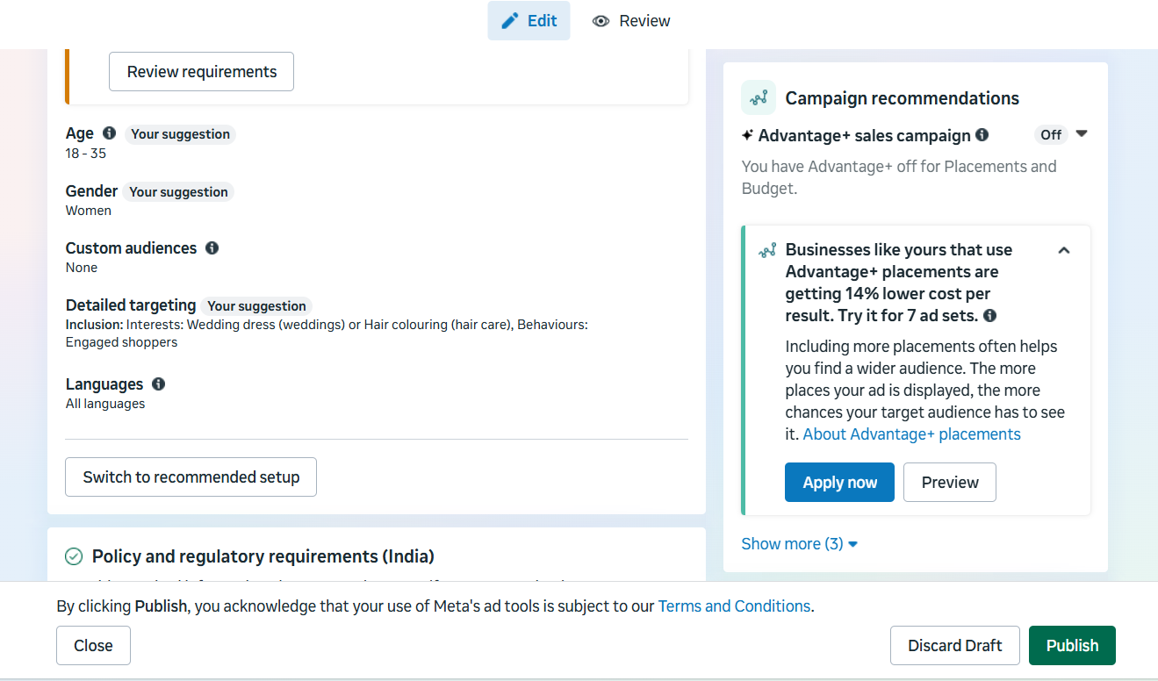Click the pencil icon on Edit tab
The height and width of the screenshot is (681, 1158).
tap(510, 21)
